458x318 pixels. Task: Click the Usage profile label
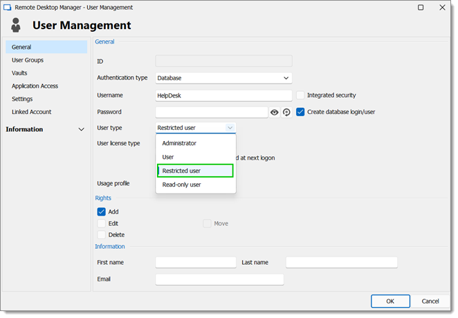coord(113,183)
